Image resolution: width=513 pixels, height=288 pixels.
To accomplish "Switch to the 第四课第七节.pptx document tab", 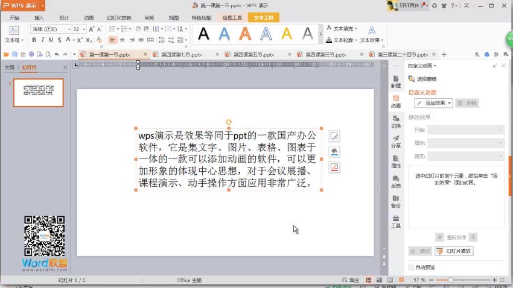I will (x=182, y=55).
